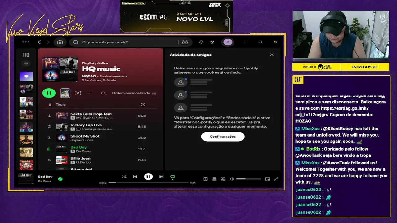397x223 pixels.
Task: Create new playlist with plus icon
Action: click(x=26, y=63)
